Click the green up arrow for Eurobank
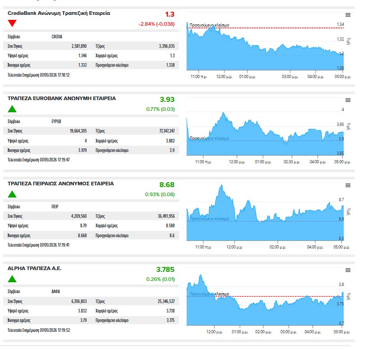Viewport: 368px width, 349px height. pyautogui.click(x=12, y=109)
